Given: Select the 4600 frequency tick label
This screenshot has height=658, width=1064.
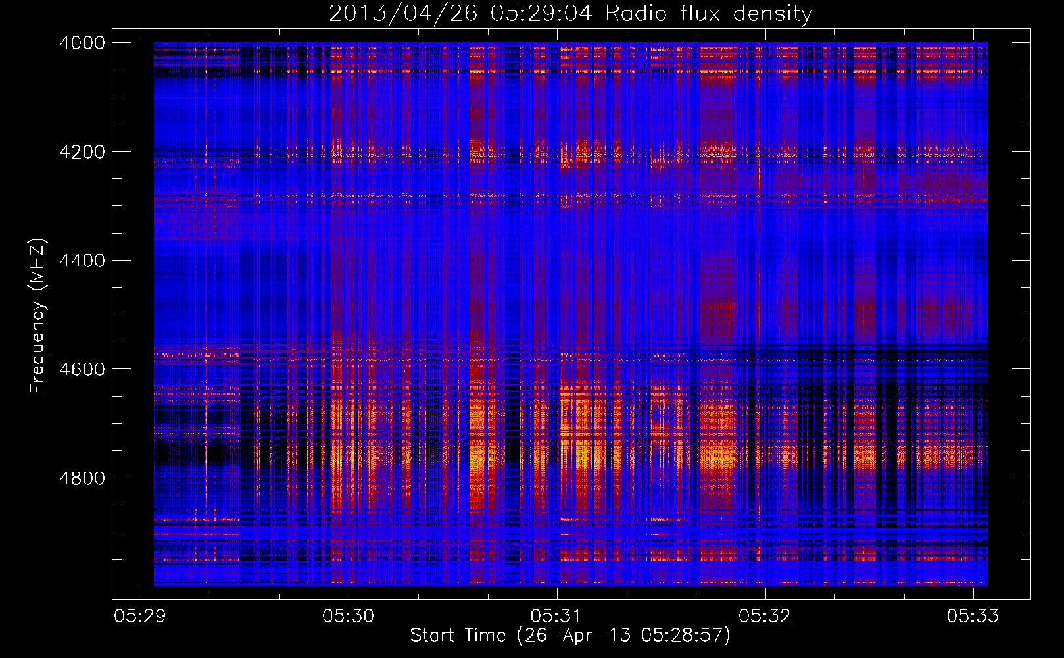Looking at the screenshot, I should point(82,369).
